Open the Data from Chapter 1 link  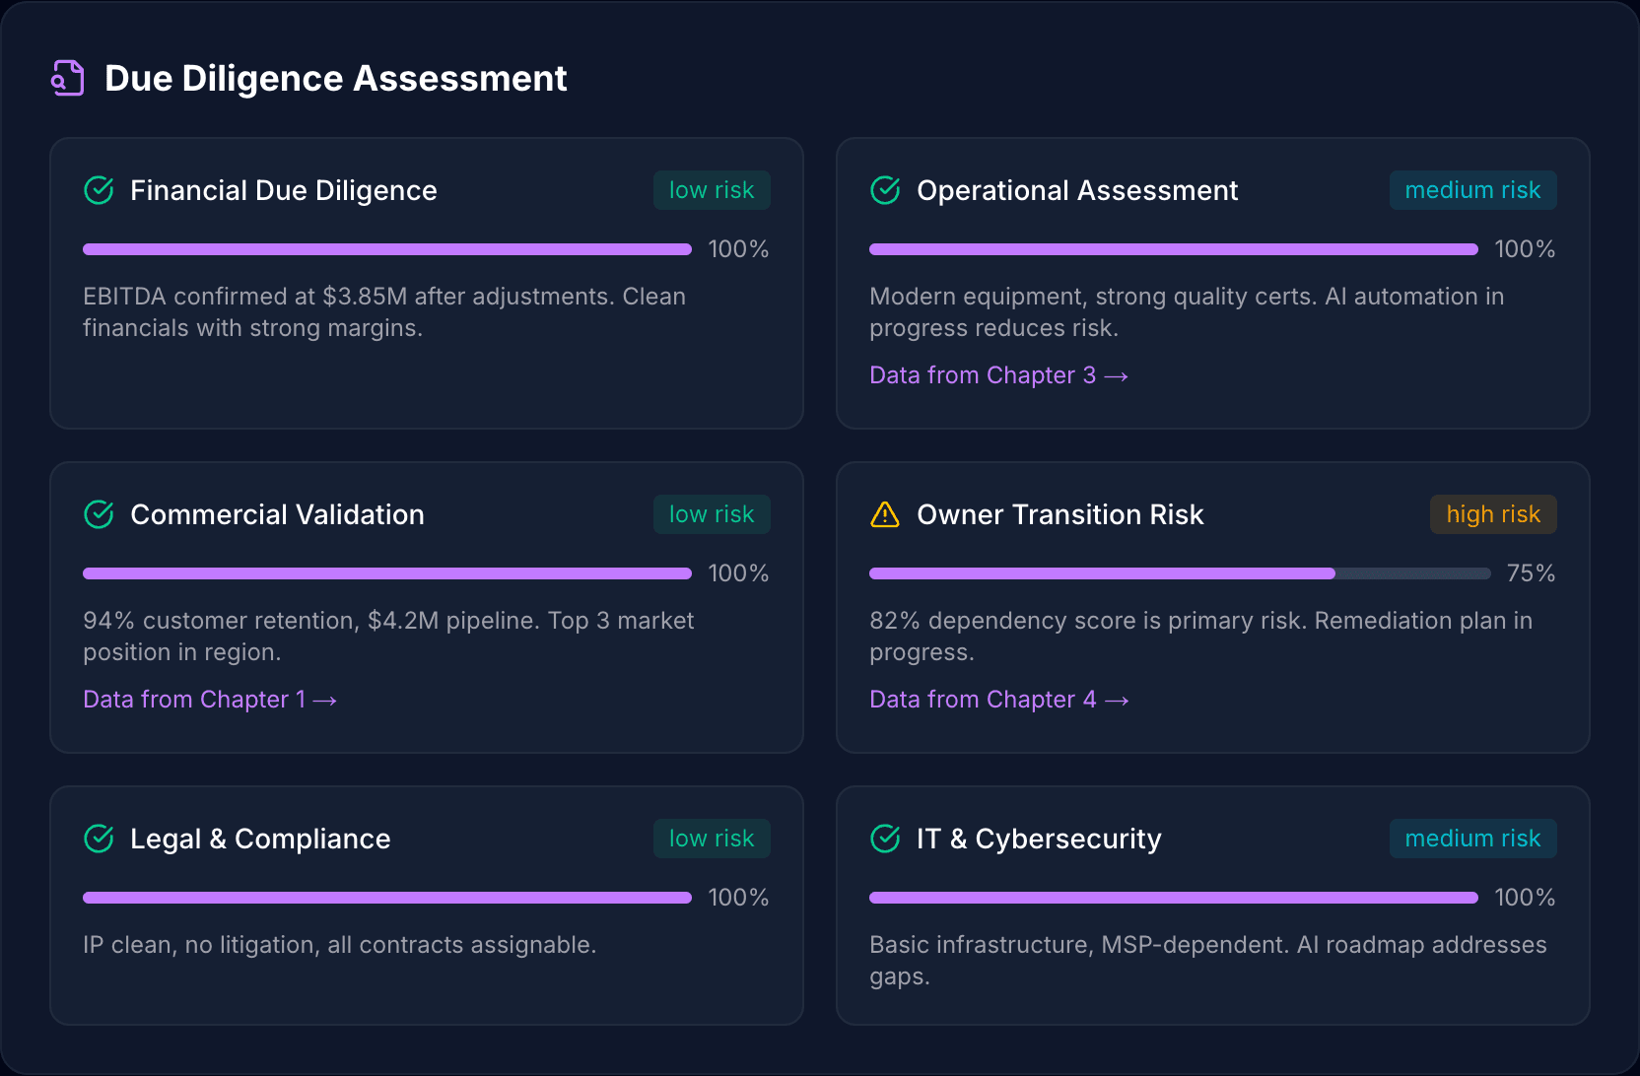point(210,700)
